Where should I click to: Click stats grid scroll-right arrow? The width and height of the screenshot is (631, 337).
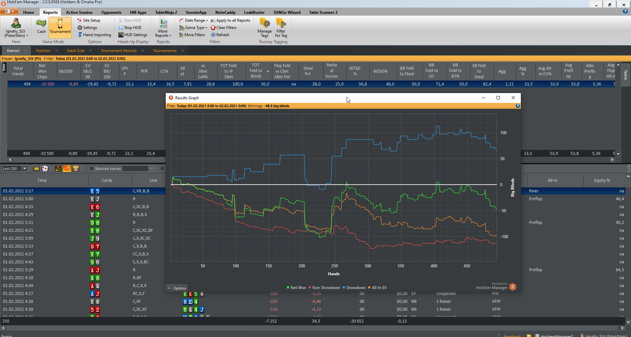click(x=612, y=159)
